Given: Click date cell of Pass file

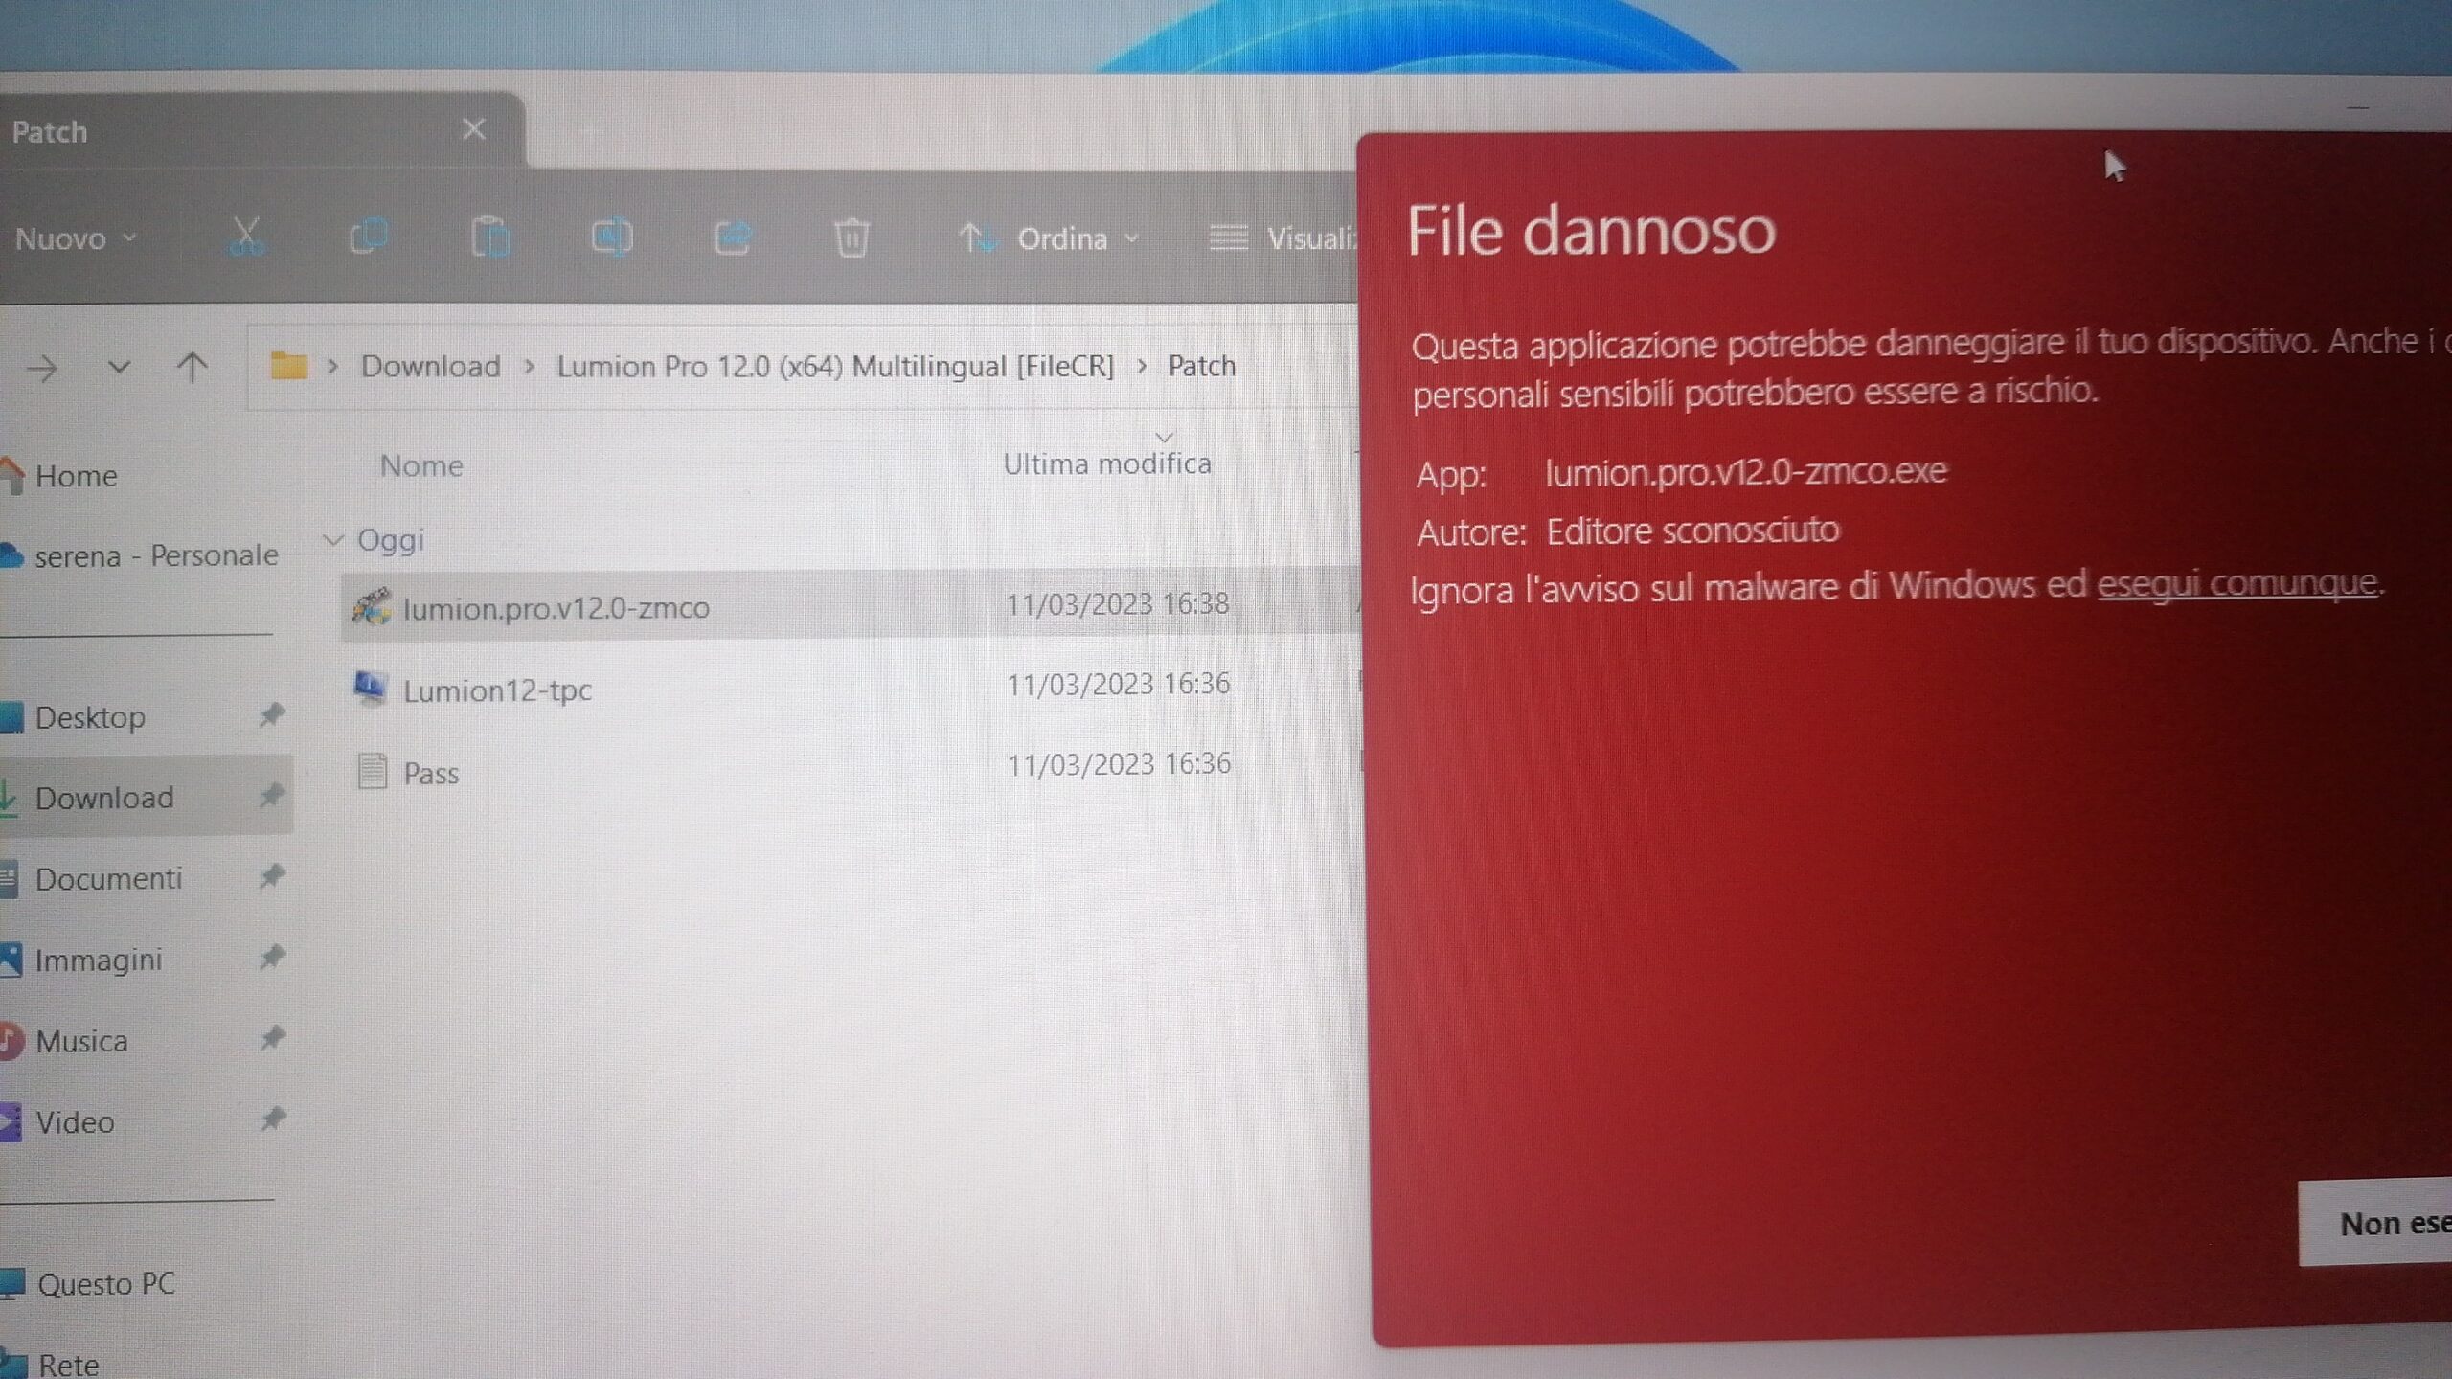Looking at the screenshot, I should [x=1119, y=764].
